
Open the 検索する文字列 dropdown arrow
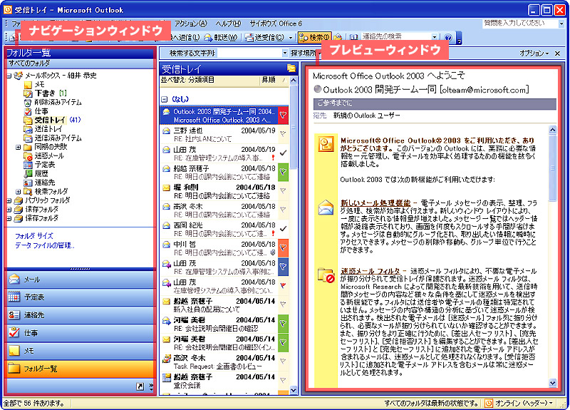coord(284,53)
